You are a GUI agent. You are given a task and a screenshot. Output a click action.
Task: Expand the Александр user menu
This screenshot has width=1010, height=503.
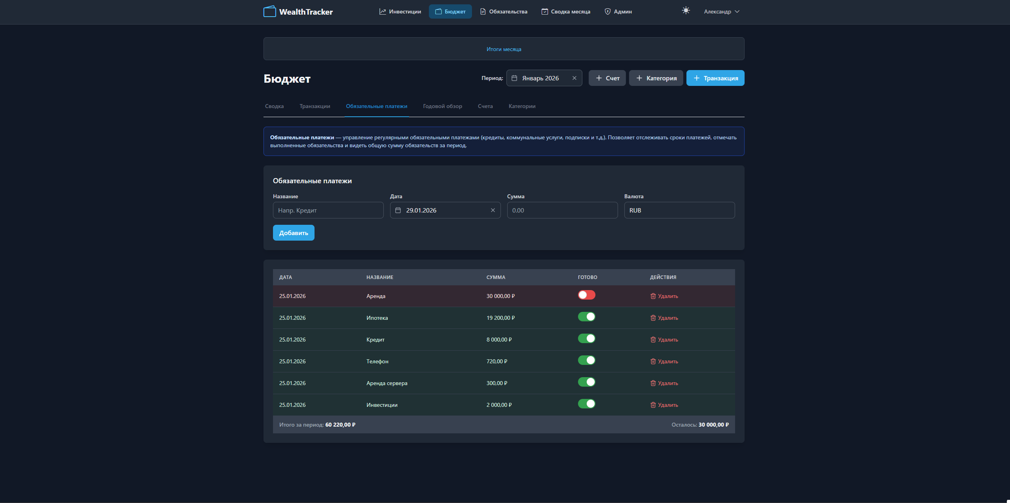pyautogui.click(x=721, y=11)
